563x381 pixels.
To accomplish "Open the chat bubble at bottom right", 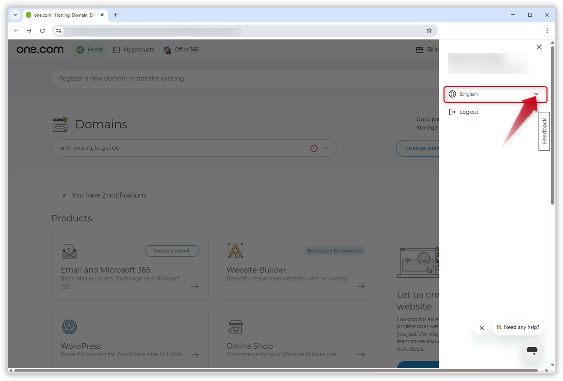I will 532,350.
